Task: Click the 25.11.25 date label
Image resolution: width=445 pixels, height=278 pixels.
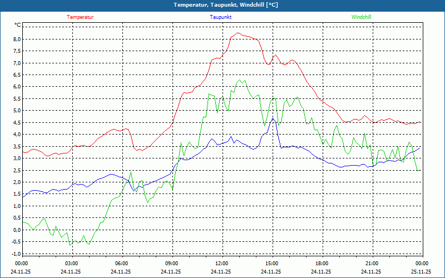Action: pos(421,271)
